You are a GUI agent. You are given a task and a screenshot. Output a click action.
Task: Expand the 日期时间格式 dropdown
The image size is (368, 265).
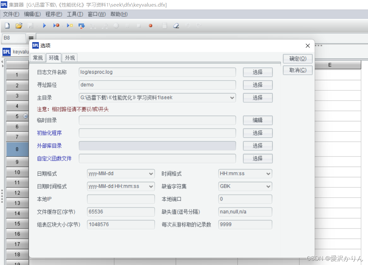pyautogui.click(x=151, y=186)
